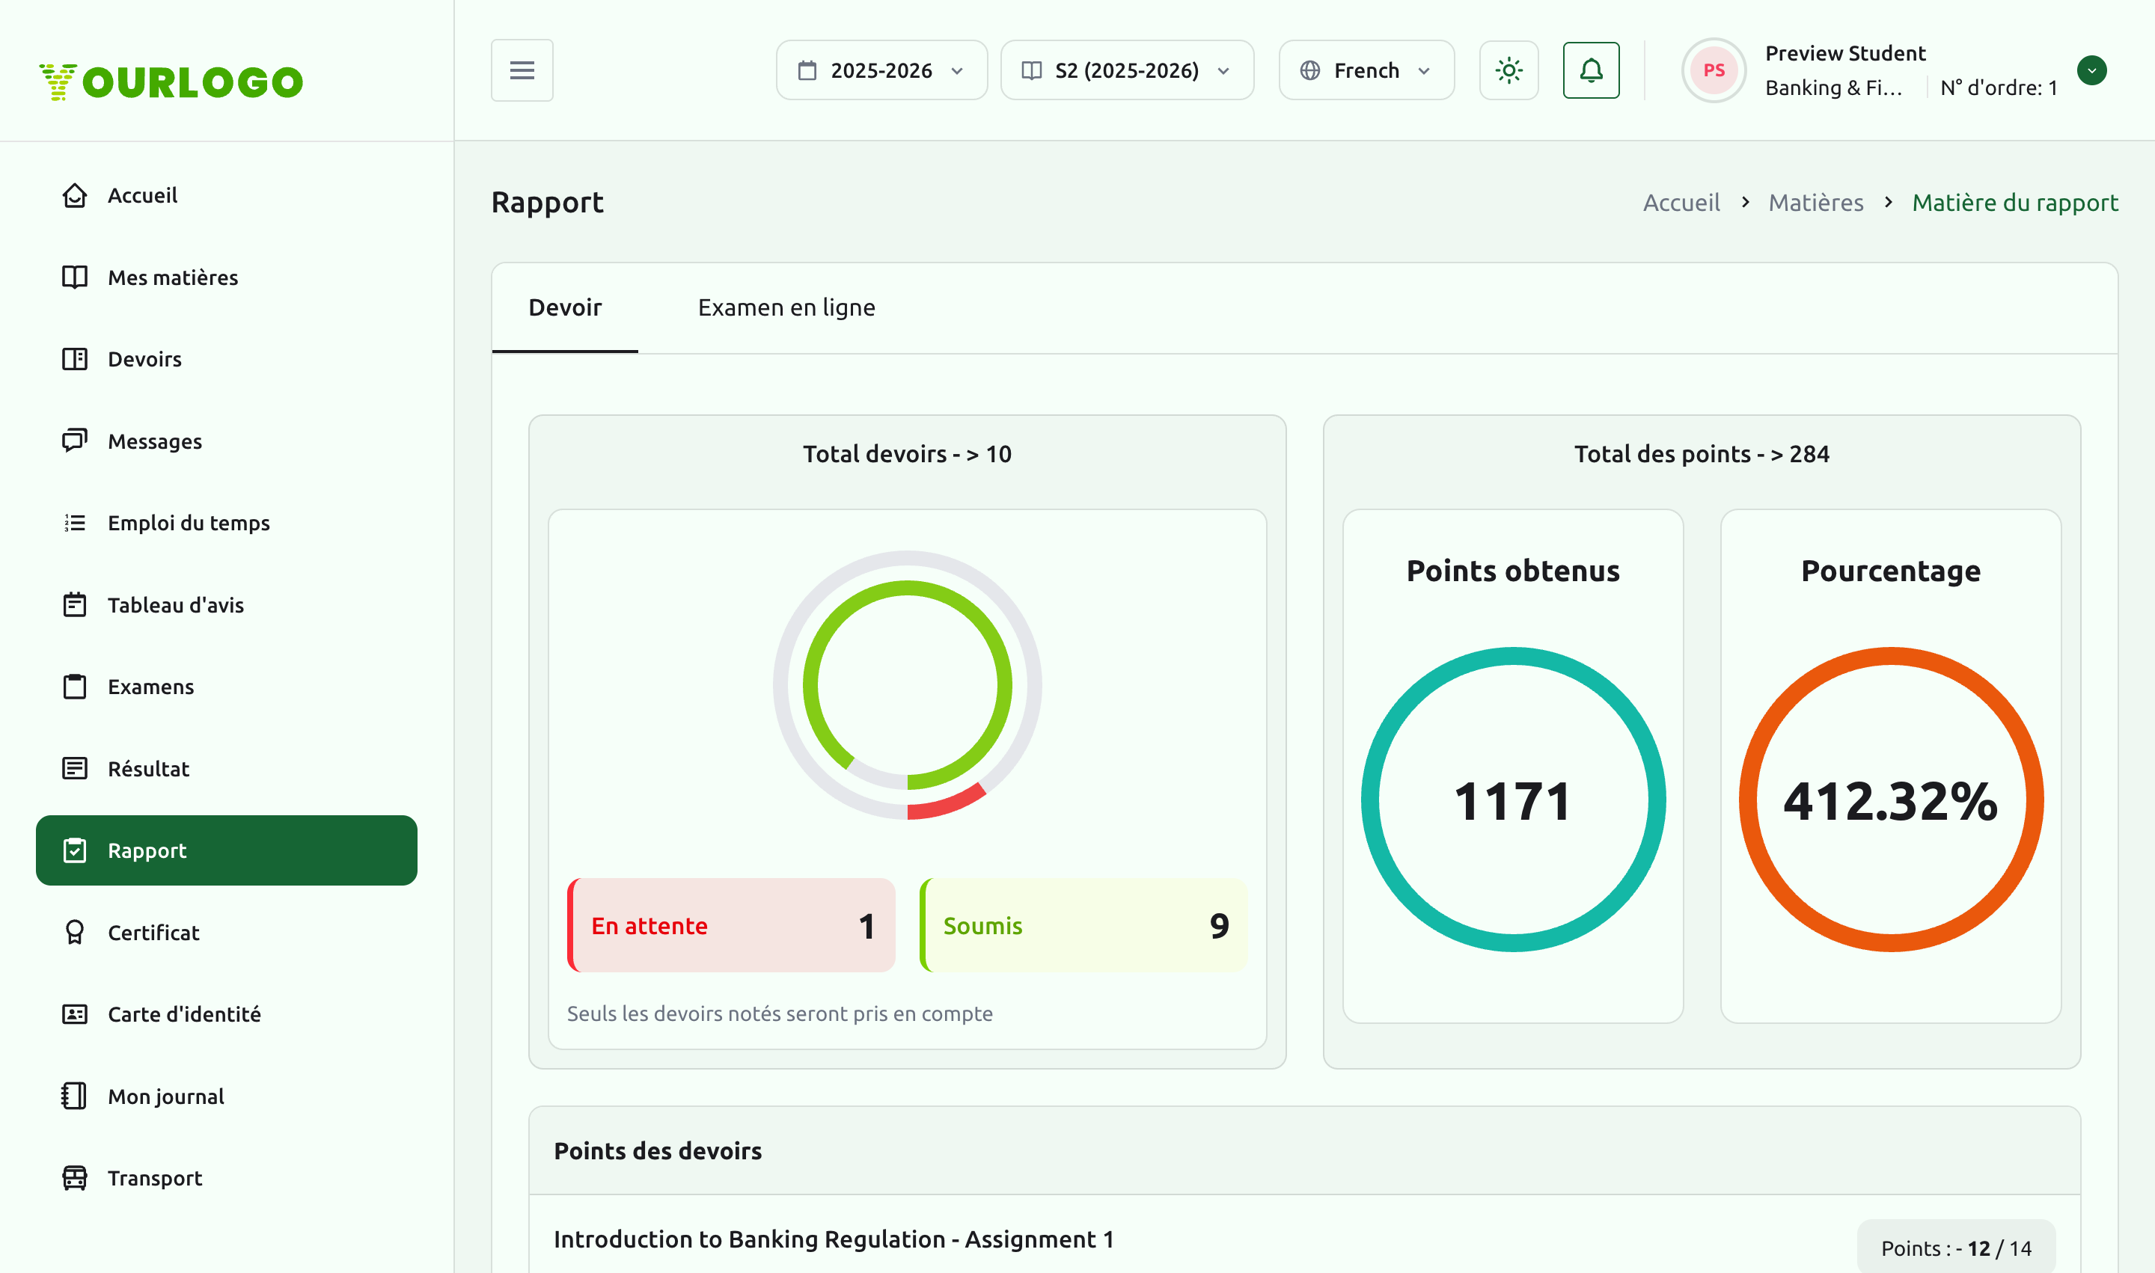The height and width of the screenshot is (1273, 2155).
Task: Go to Accueil in the breadcrumb
Action: pyautogui.click(x=1681, y=203)
